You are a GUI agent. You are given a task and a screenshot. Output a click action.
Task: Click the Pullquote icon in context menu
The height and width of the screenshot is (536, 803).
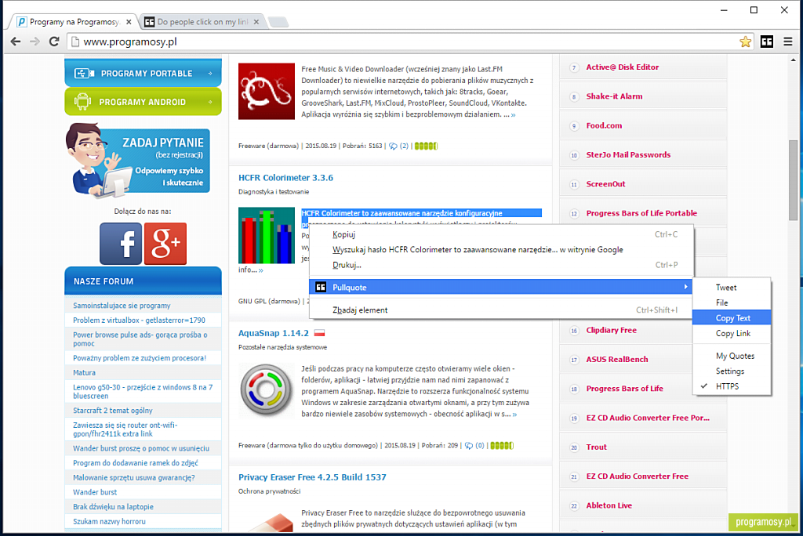[x=321, y=287]
